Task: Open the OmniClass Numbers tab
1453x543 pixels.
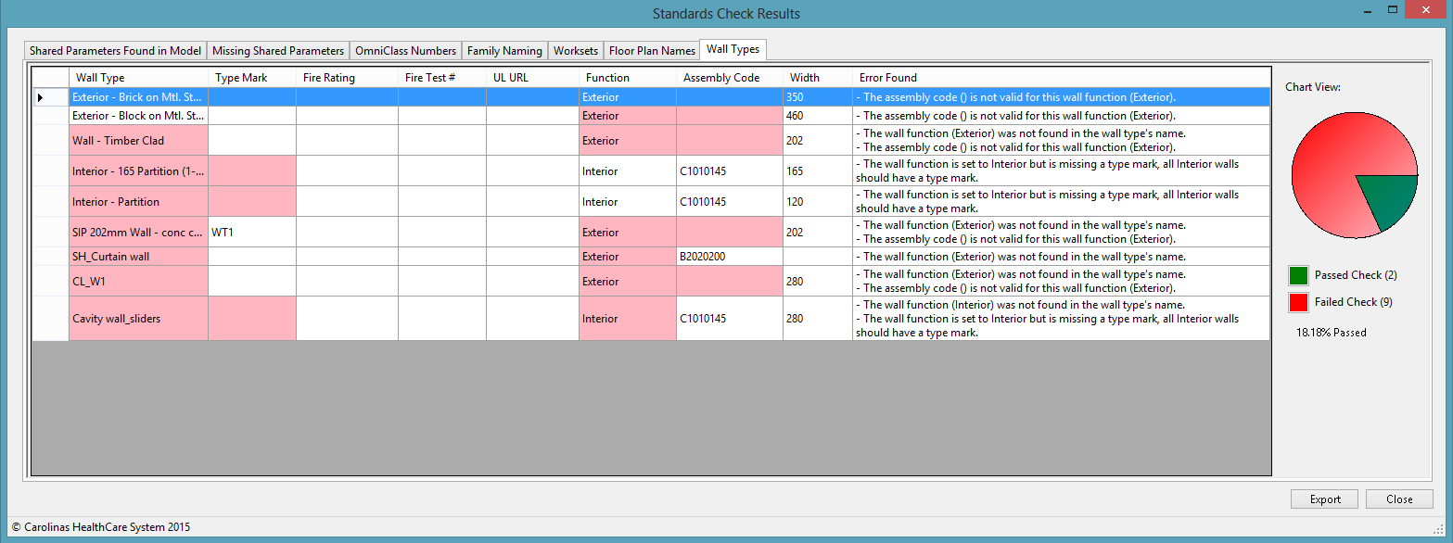Action: 405,50
